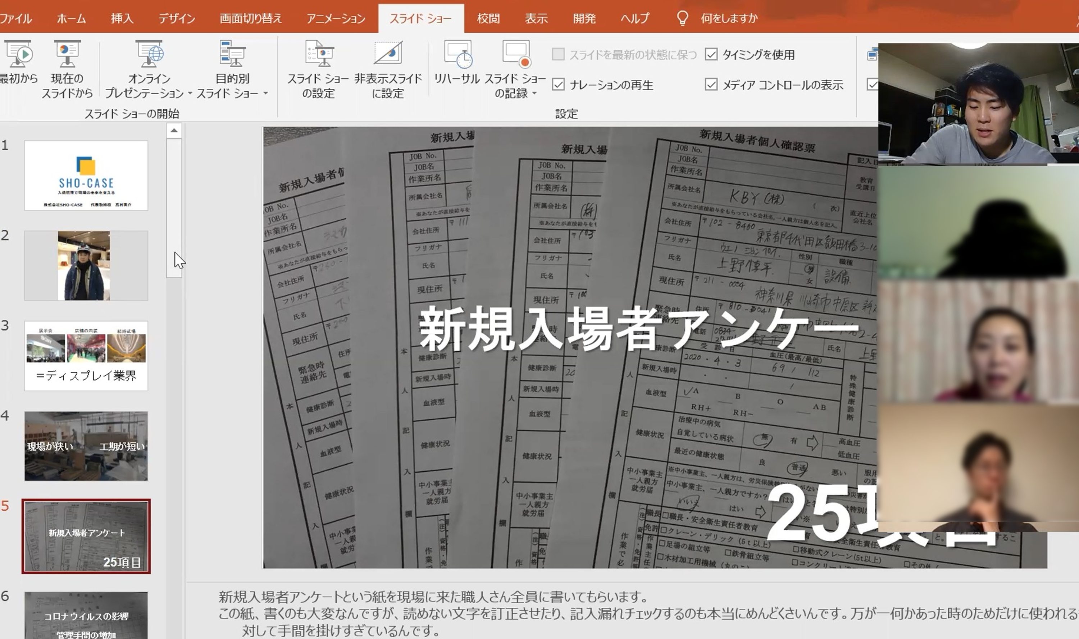Click the 何をしますか lightbulb icon
This screenshot has height=639, width=1079.
[682, 18]
